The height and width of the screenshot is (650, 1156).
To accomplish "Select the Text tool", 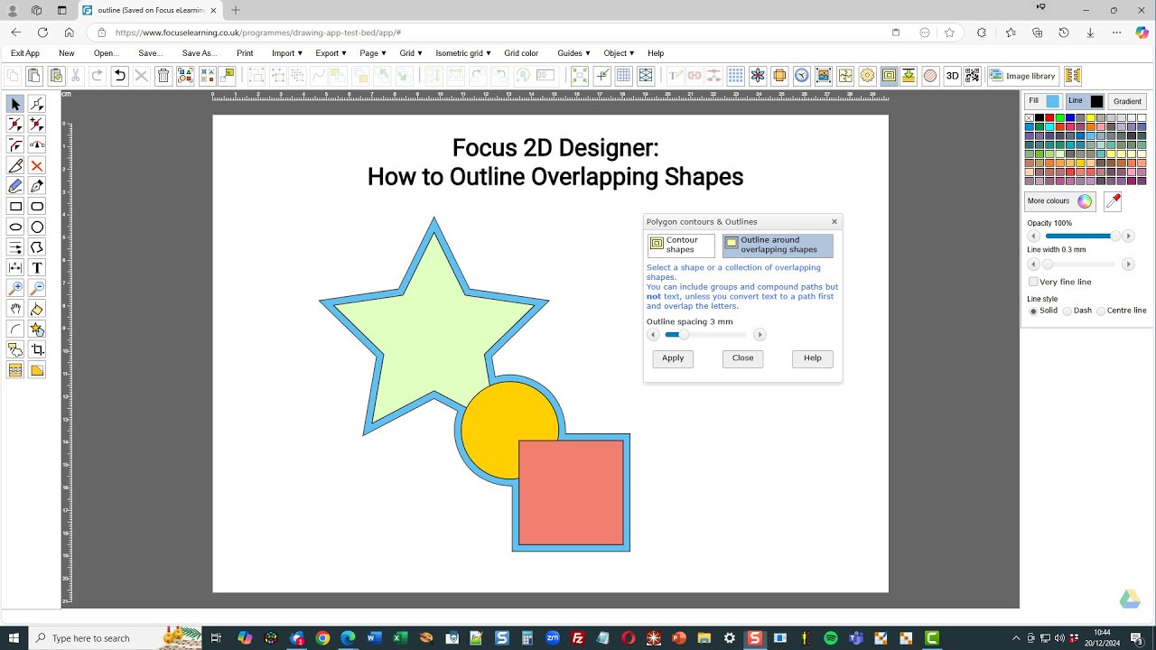I will pyautogui.click(x=37, y=267).
